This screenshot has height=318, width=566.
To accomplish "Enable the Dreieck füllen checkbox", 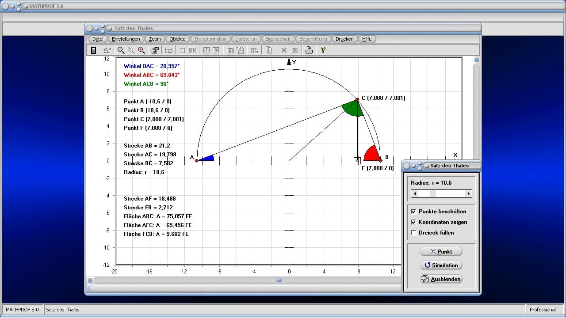I will (413, 233).
